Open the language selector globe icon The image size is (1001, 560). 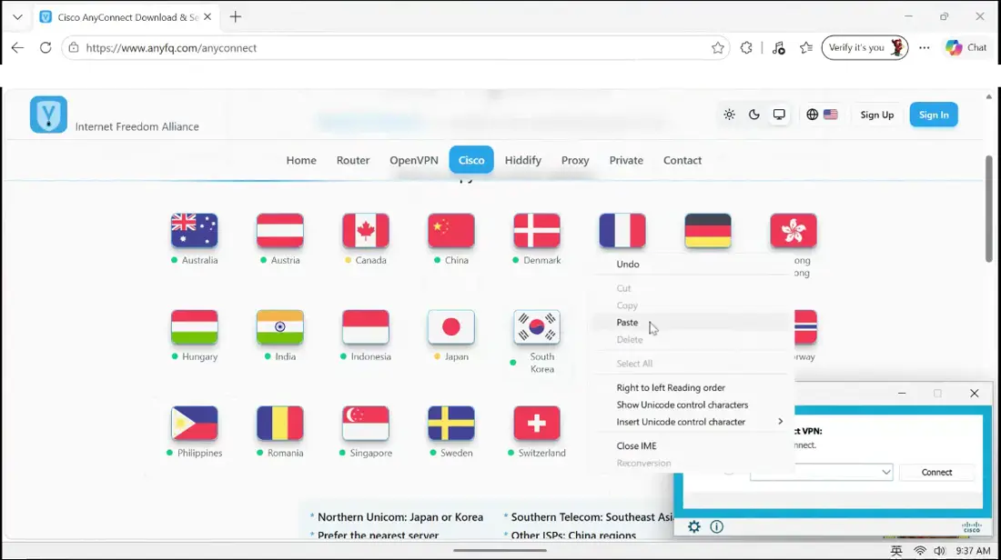click(812, 115)
